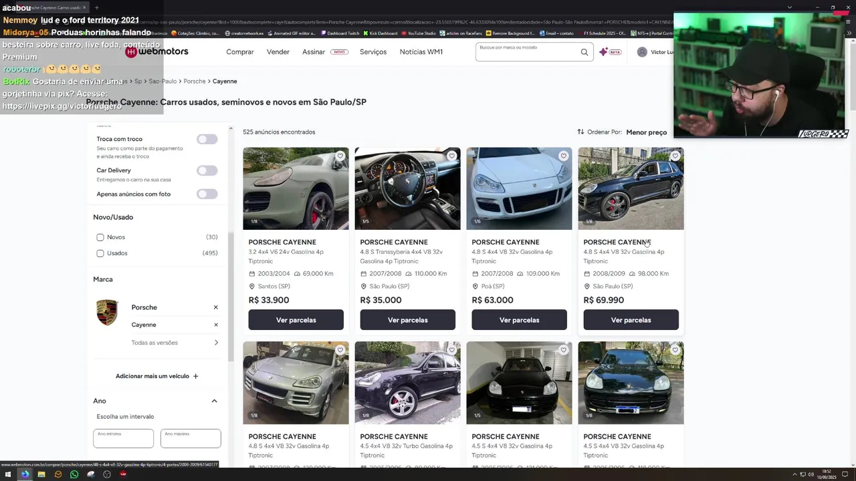Open WhatsApp from the taskbar

(x=74, y=474)
